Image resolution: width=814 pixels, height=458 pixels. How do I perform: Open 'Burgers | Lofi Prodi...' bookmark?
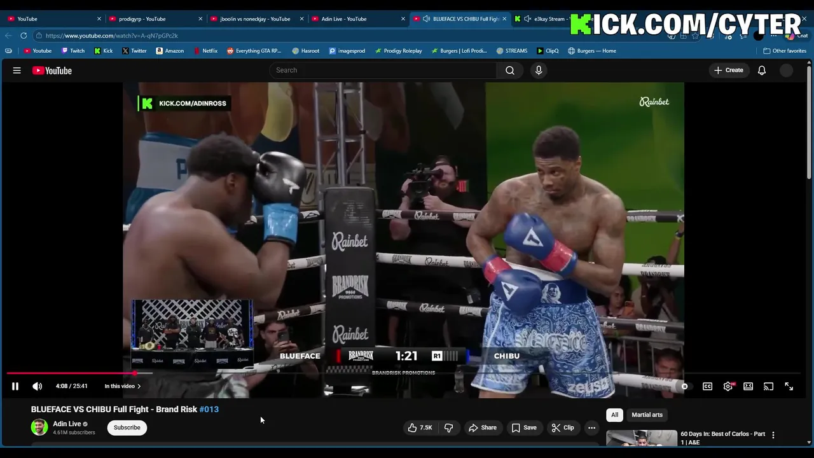point(459,51)
